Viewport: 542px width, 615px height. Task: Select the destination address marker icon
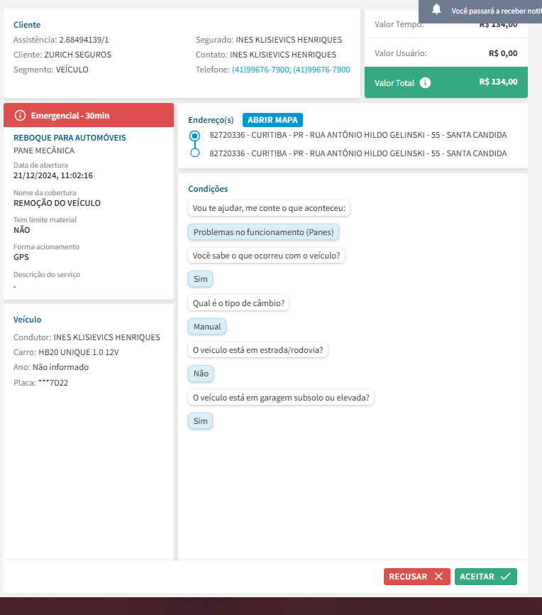pos(195,153)
